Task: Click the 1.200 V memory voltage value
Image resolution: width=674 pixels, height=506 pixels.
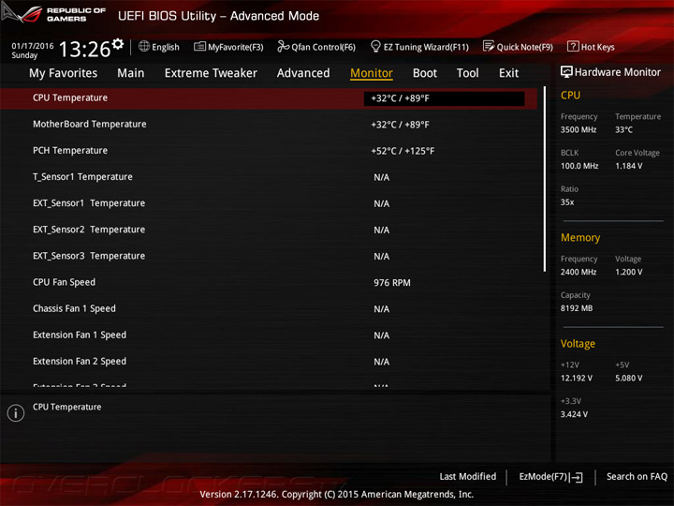Action: [628, 272]
